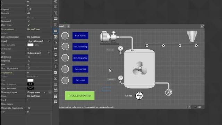The width and height of the screenshot is (222, 125).
Task: Edit the Ширина value 112
Action: (39, 9)
